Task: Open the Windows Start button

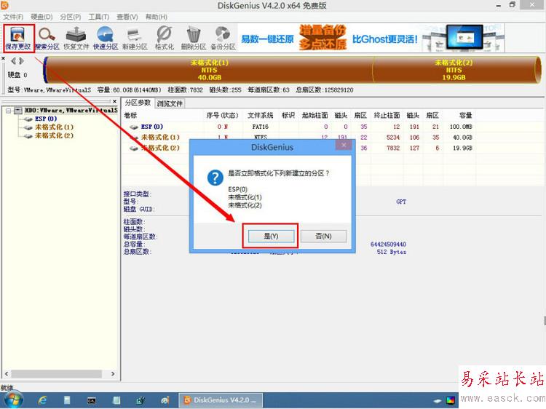Action: (13, 400)
